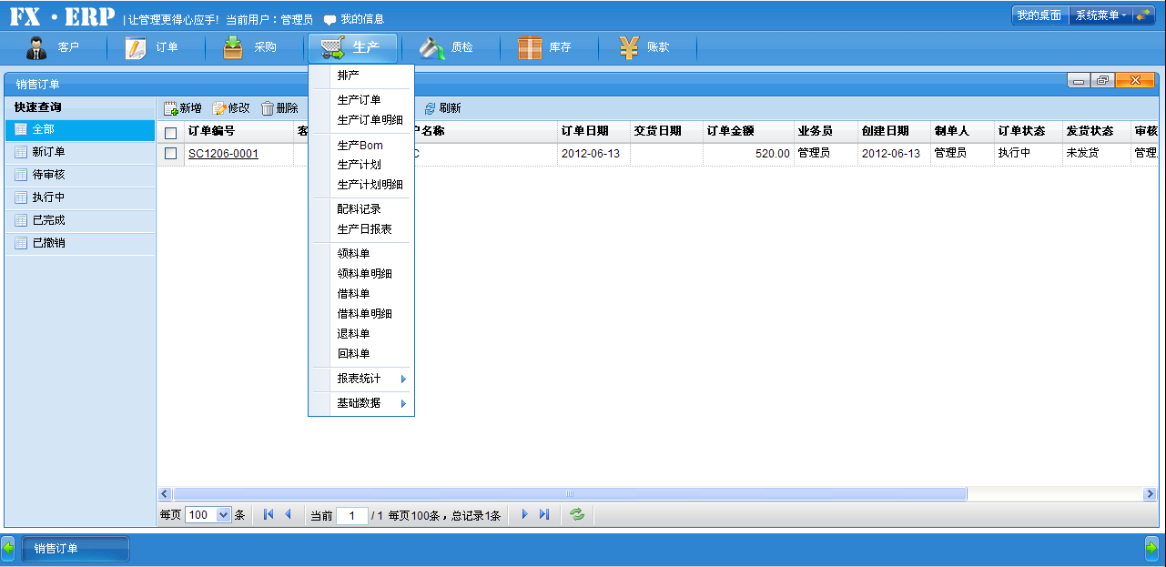
Task: Open the 采购 module icon
Action: coord(233,48)
